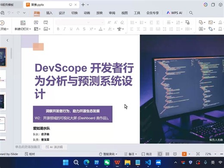Image resolution: width=224 pixels, height=168 pixels.
Task: Open the 工具 tools tab
Action: pyautogui.click(x=137, y=13)
